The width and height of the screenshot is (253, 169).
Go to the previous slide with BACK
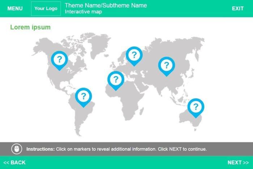[x=15, y=163]
